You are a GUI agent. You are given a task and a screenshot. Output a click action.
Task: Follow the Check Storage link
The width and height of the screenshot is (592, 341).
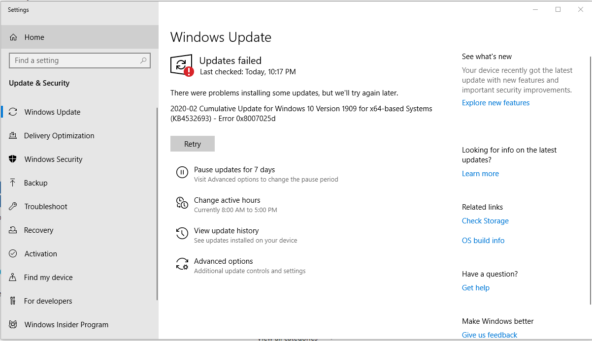485,221
